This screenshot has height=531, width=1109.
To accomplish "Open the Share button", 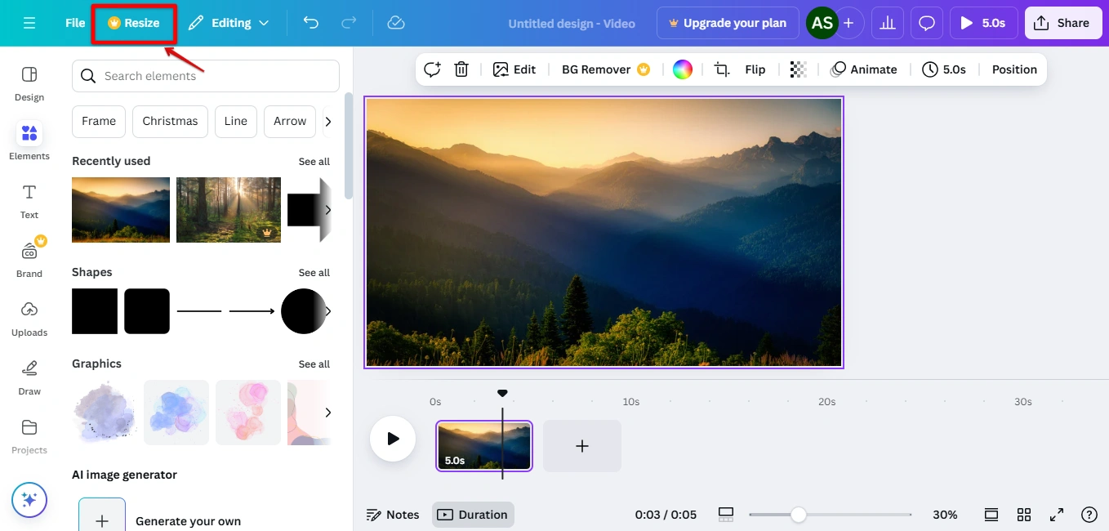I will click(1062, 23).
